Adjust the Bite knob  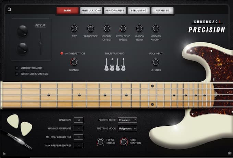point(74,29)
